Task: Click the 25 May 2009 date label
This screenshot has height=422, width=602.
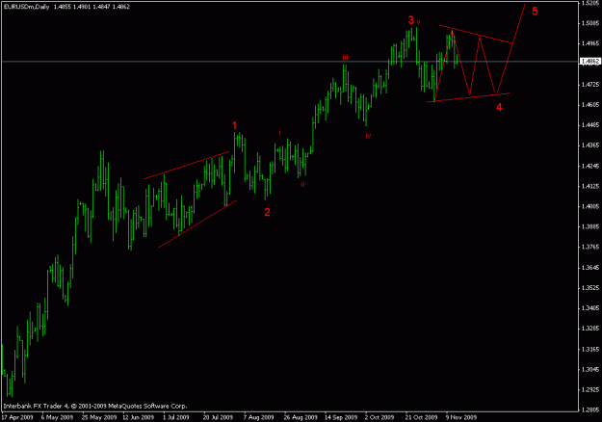Action: [98, 417]
